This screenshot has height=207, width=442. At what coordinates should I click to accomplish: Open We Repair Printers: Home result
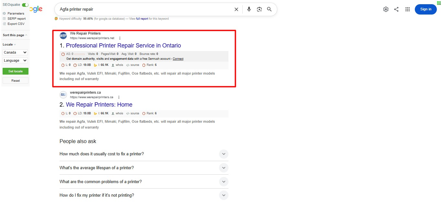[x=99, y=105]
